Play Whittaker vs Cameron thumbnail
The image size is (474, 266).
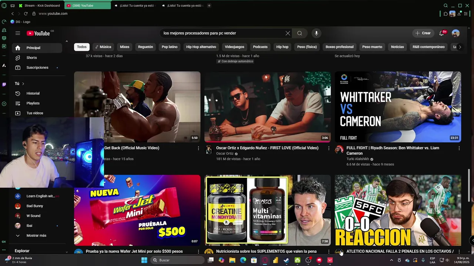coord(398,107)
